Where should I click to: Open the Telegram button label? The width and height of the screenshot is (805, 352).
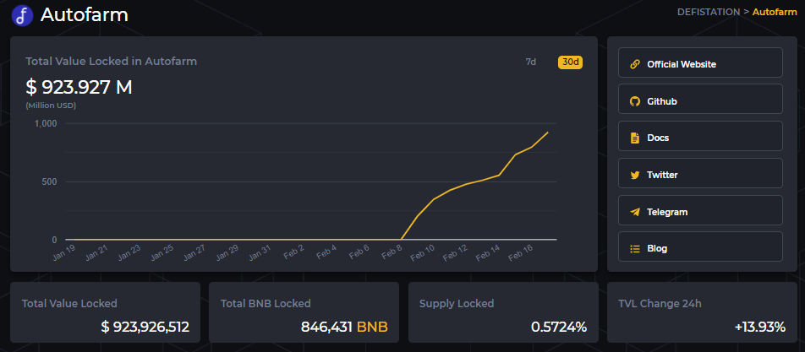[667, 212]
